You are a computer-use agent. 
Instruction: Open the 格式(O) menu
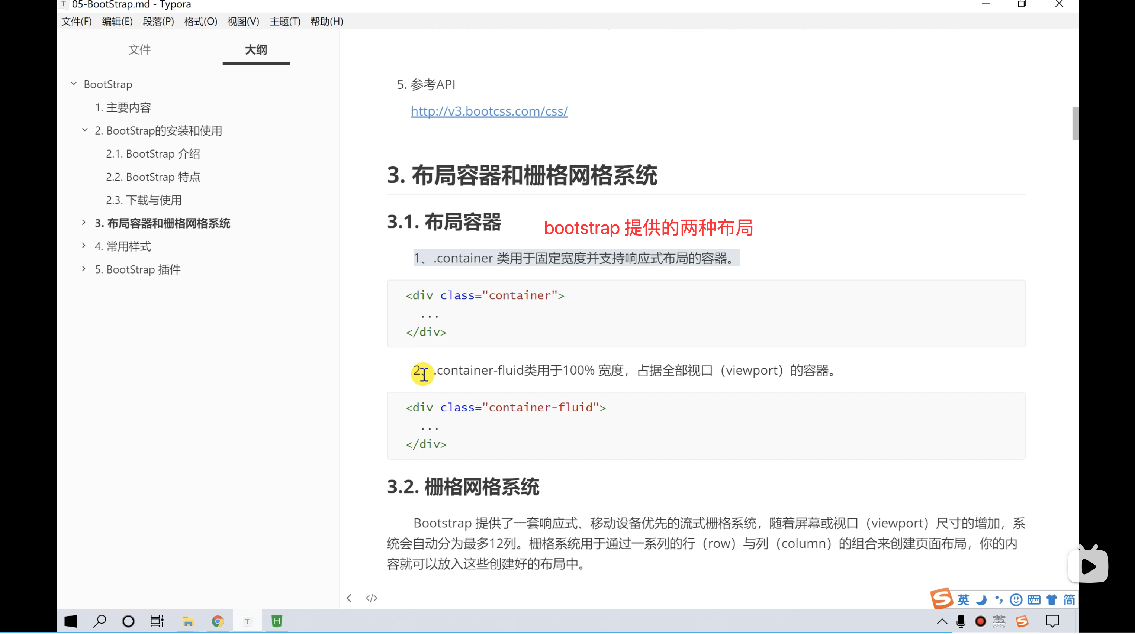point(200,21)
